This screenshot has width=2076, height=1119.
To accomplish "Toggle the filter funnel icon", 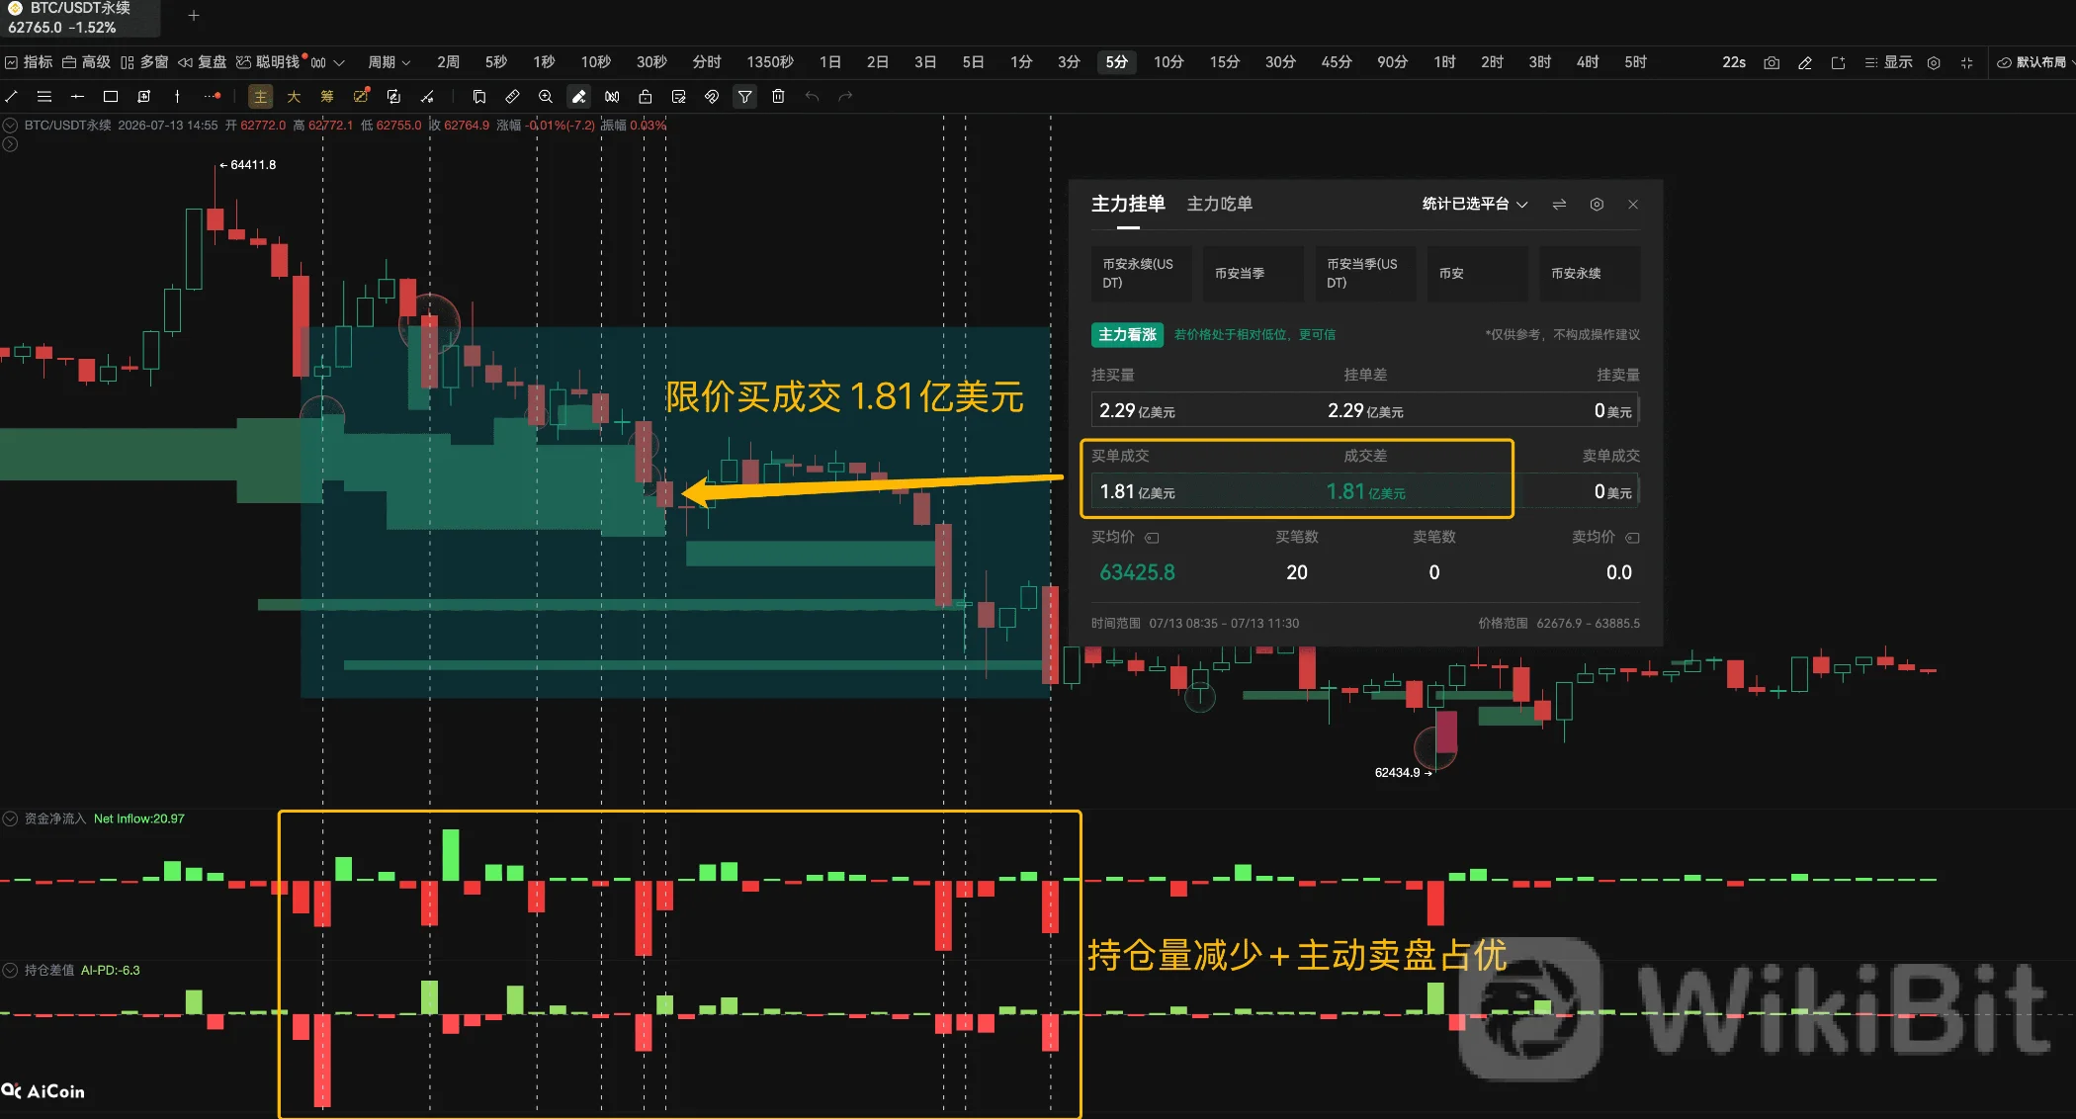I will 745,97.
